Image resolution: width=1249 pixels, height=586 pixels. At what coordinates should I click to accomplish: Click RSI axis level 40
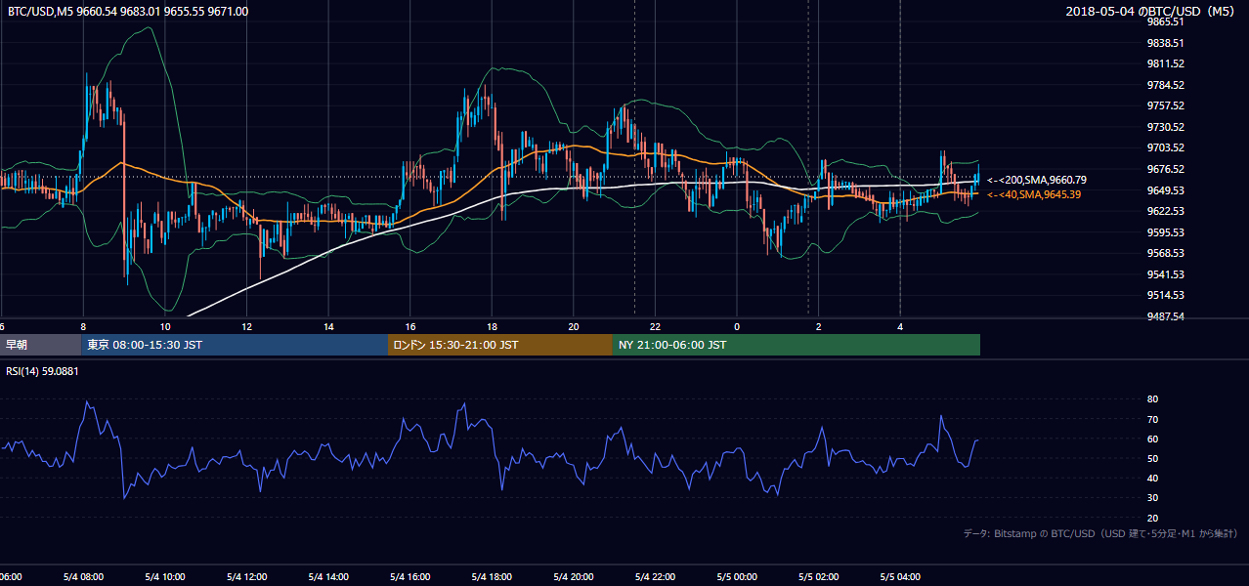pos(1152,478)
